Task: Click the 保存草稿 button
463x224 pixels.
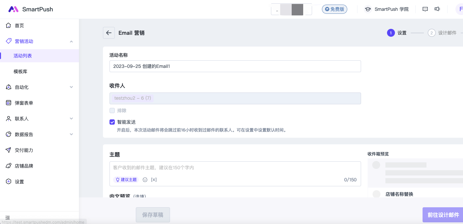Action: tap(153, 215)
